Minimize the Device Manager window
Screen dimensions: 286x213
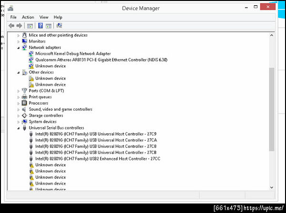coord(246,8)
